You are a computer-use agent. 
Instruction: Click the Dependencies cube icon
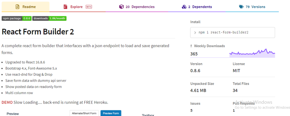point(121,7)
